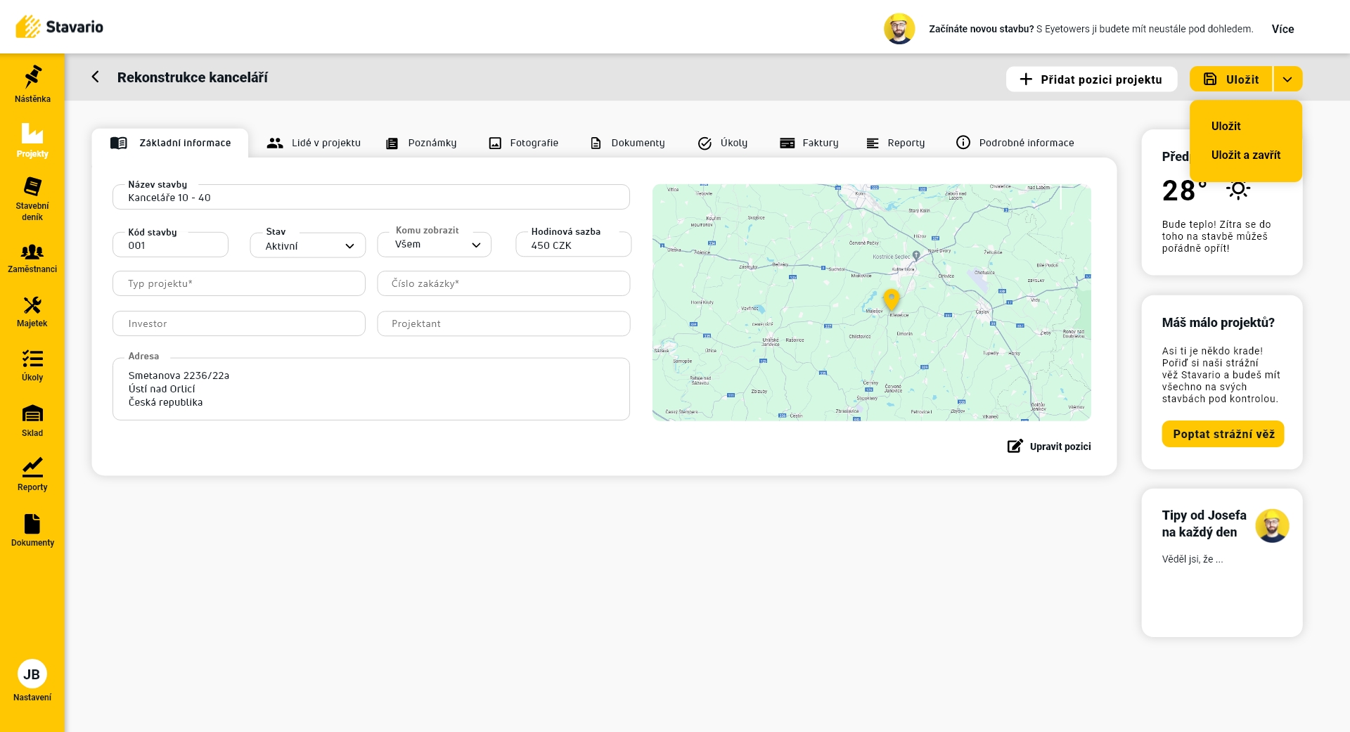1350x732 pixels.
Task: Open Reporty in the left sidebar
Action: (32, 475)
